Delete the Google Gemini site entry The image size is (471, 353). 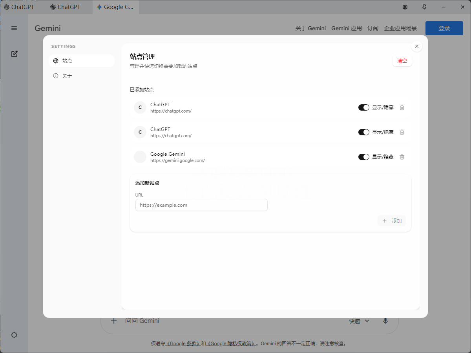pos(402,157)
